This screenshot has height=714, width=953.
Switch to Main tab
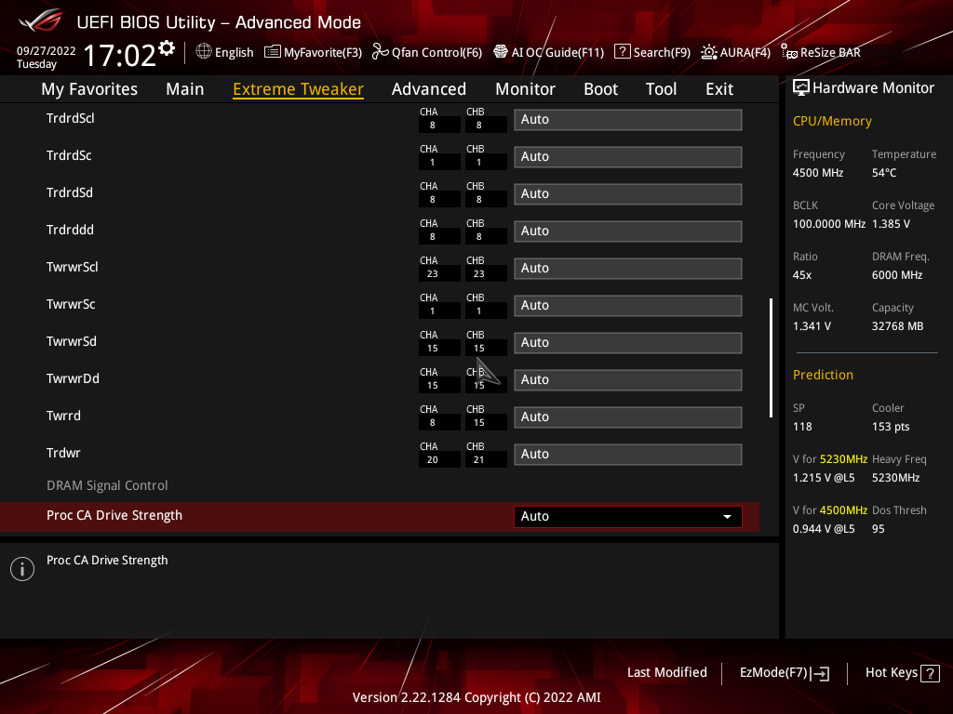click(x=185, y=89)
